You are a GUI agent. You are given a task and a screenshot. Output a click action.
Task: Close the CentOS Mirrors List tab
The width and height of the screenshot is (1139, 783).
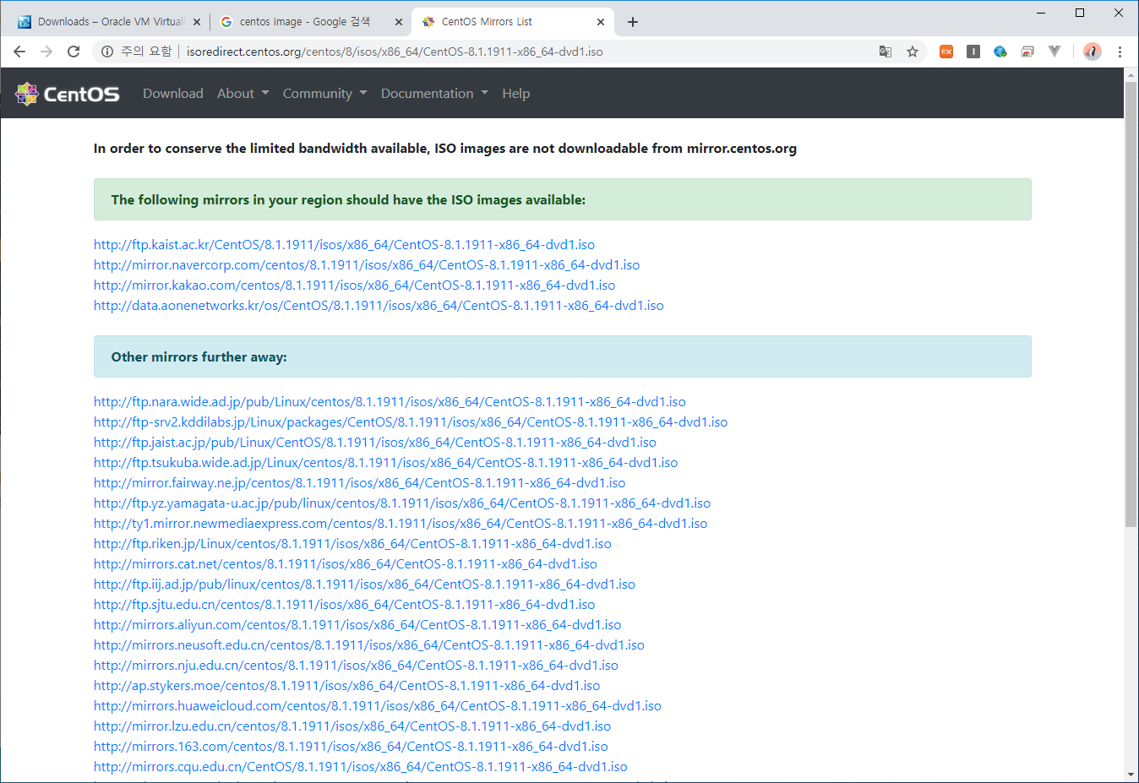coord(601,22)
